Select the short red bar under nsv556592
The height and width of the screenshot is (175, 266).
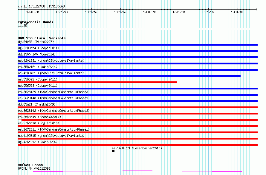pos(97,82)
